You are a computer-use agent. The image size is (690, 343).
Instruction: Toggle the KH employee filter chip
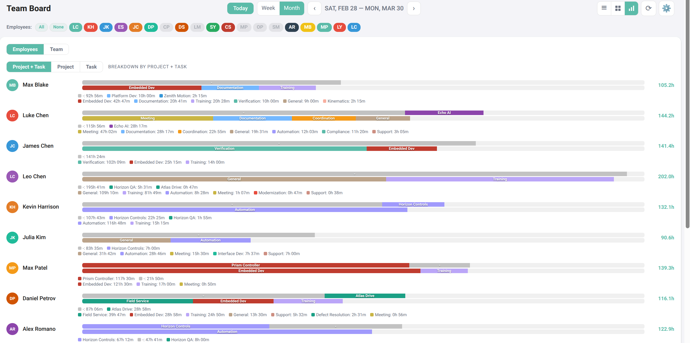tap(90, 27)
